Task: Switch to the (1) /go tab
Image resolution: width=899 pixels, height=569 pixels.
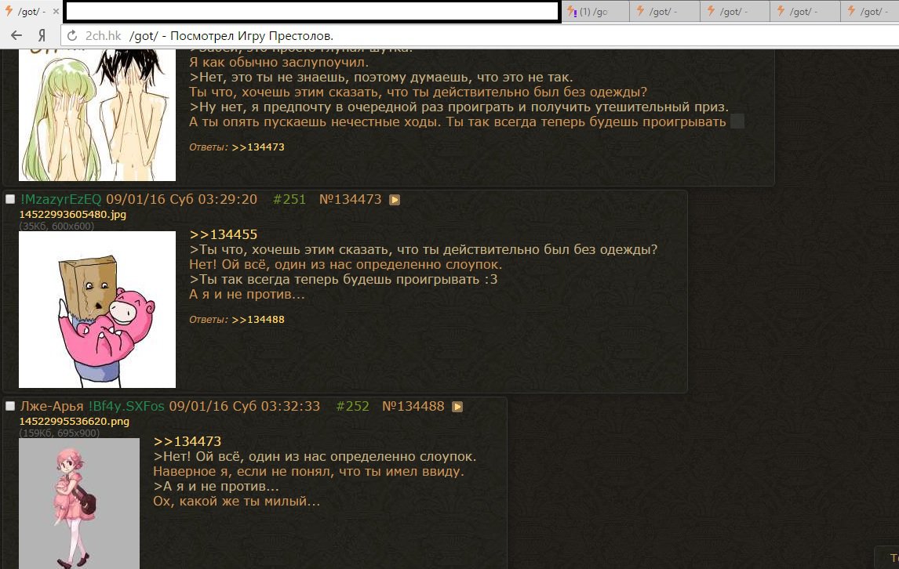Action: point(595,11)
